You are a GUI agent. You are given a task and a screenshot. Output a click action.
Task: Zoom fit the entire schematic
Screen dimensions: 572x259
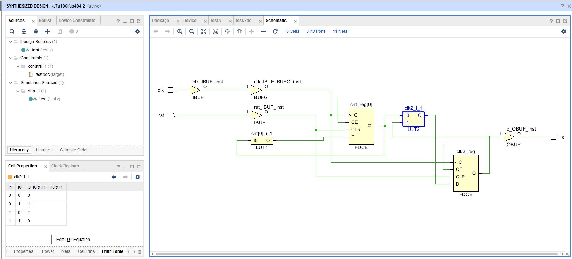point(204,31)
